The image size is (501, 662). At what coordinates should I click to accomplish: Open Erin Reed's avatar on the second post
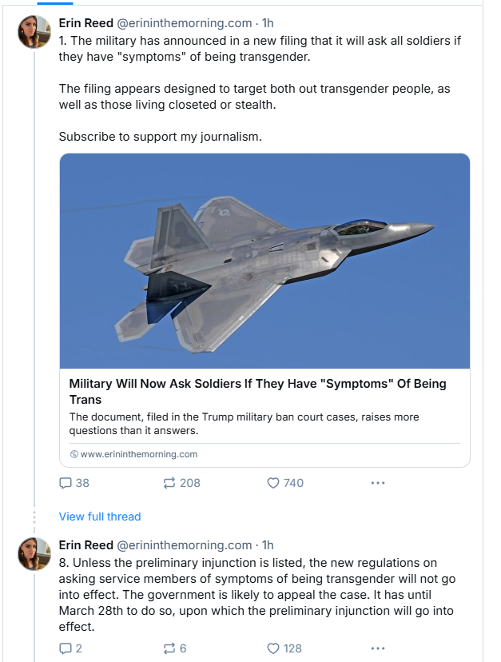tap(34, 554)
